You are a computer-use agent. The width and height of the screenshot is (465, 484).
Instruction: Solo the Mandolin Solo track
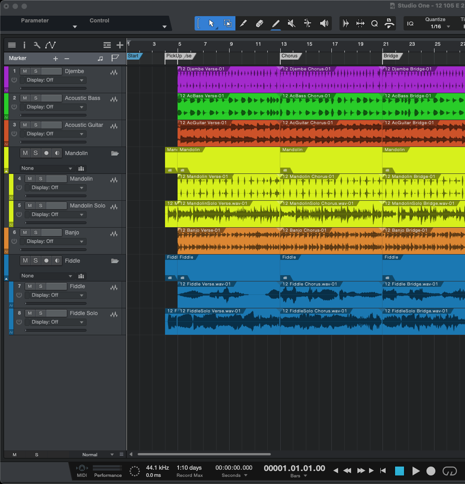point(41,206)
